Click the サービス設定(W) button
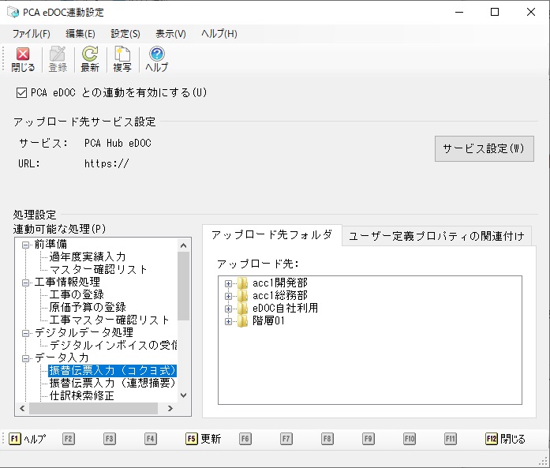Image resolution: width=550 pixels, height=468 pixels. coord(484,148)
